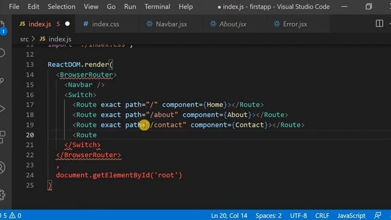The image size is (391, 220).
Task: Change encoding via UTF-8
Action: pyautogui.click(x=298, y=216)
